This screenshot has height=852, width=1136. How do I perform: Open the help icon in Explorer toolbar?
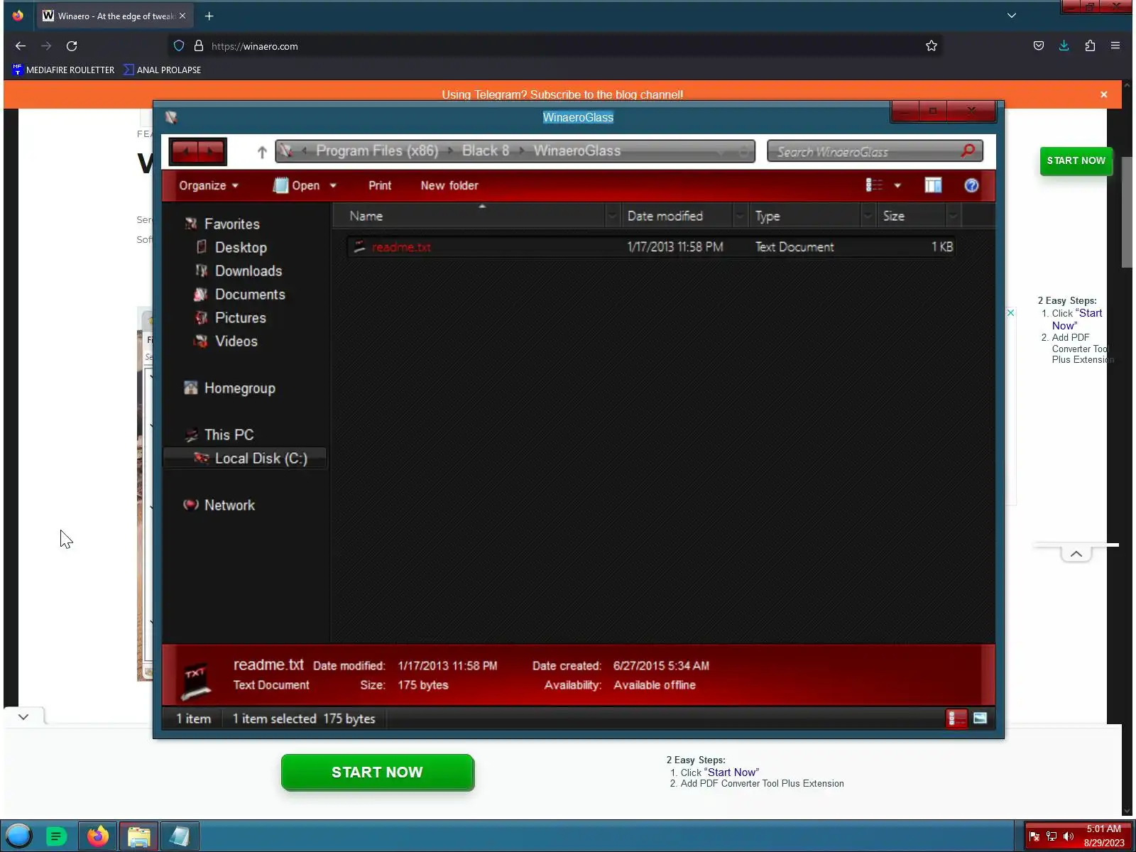click(x=971, y=185)
